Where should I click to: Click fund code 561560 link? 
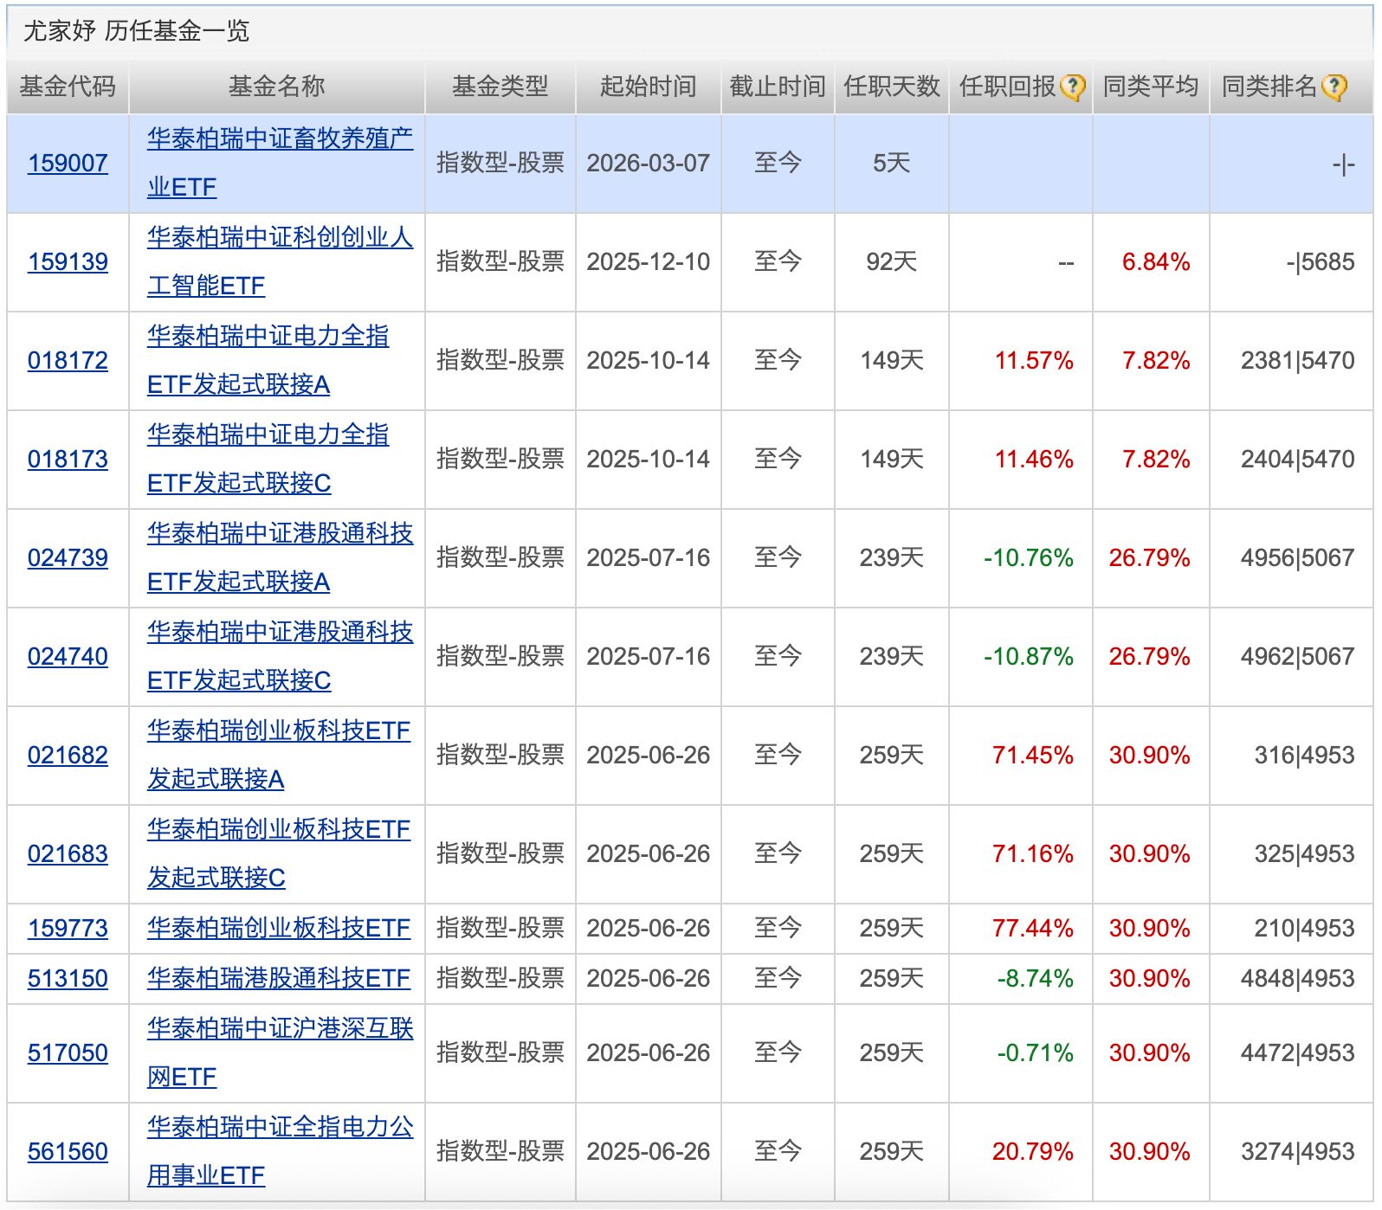[68, 1151]
